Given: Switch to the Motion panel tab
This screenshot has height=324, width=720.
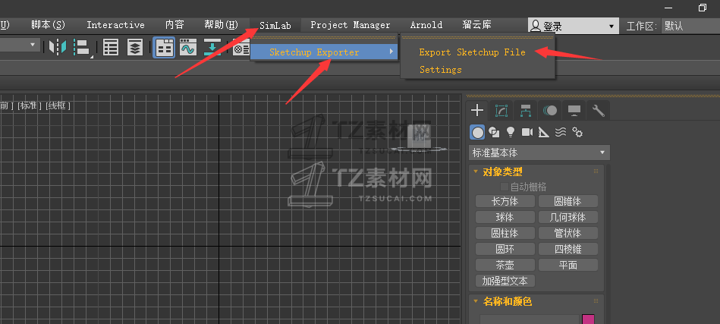Looking at the screenshot, I should click(550, 110).
